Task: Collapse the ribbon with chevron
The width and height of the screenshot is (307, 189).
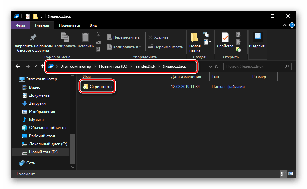Action: (x=285, y=25)
